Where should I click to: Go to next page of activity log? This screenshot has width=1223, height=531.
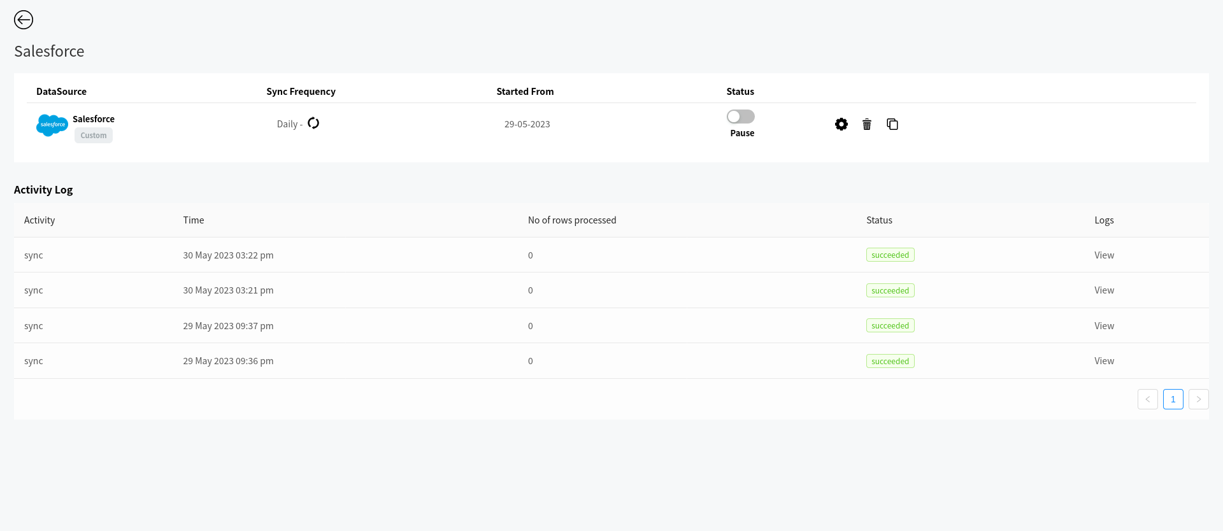click(x=1199, y=399)
